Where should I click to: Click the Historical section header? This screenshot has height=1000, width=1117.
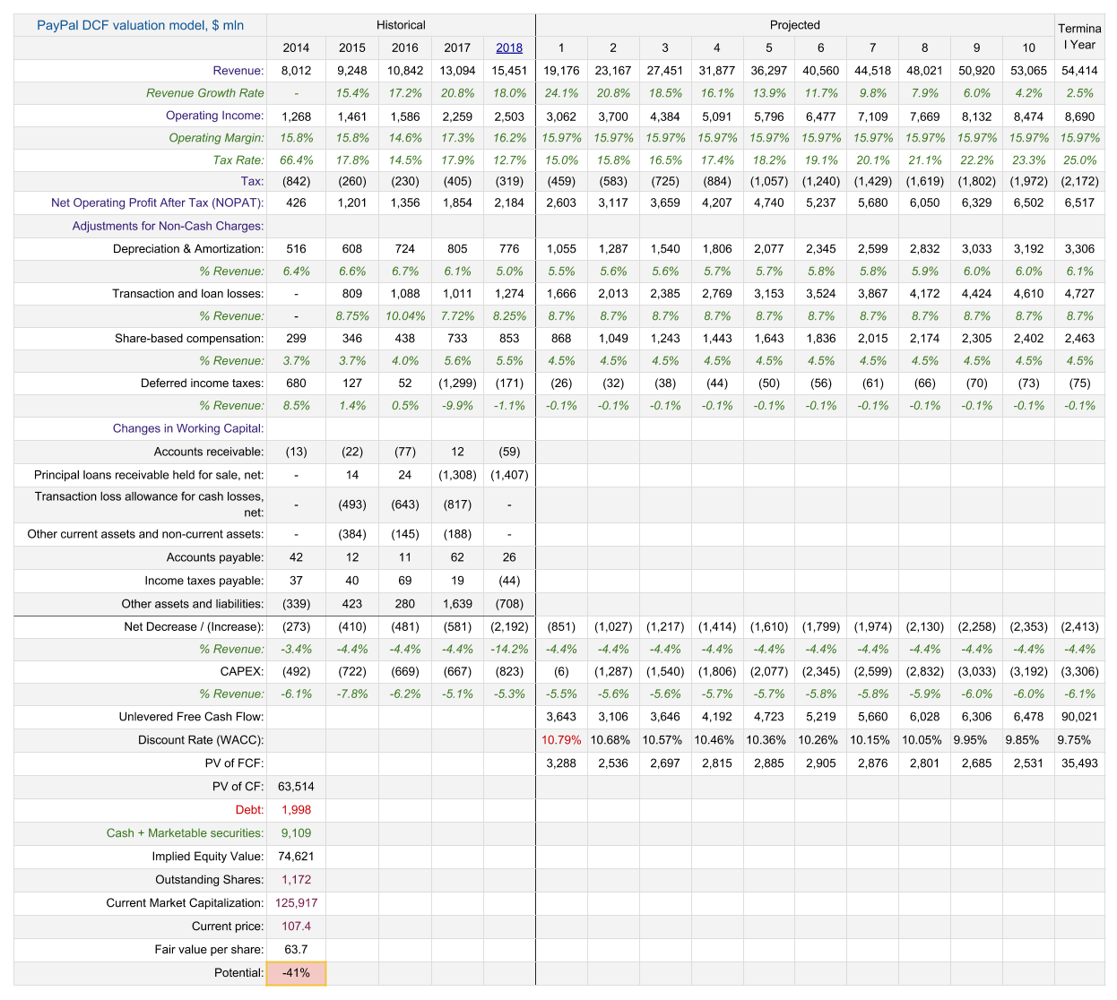click(x=401, y=25)
